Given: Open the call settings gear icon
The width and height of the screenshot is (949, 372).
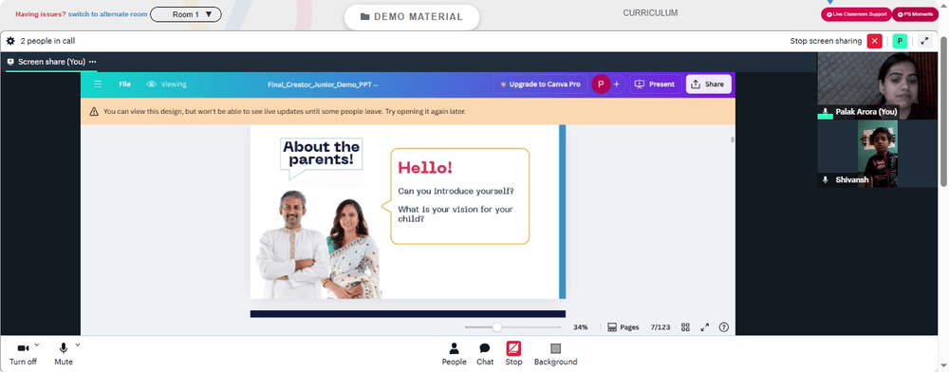Looking at the screenshot, I should click(x=10, y=41).
